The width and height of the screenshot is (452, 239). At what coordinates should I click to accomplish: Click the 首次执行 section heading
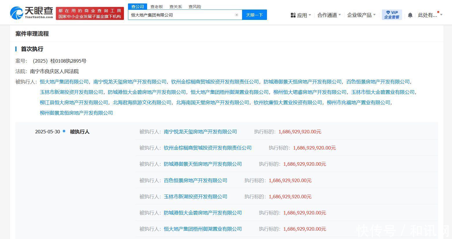pyautogui.click(x=32, y=49)
